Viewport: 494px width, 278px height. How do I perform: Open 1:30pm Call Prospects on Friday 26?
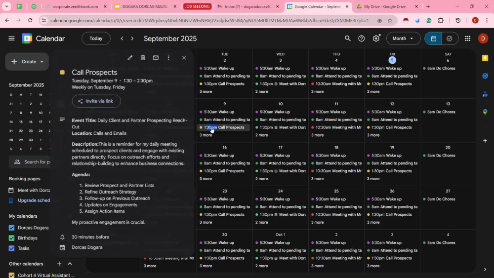392,214
